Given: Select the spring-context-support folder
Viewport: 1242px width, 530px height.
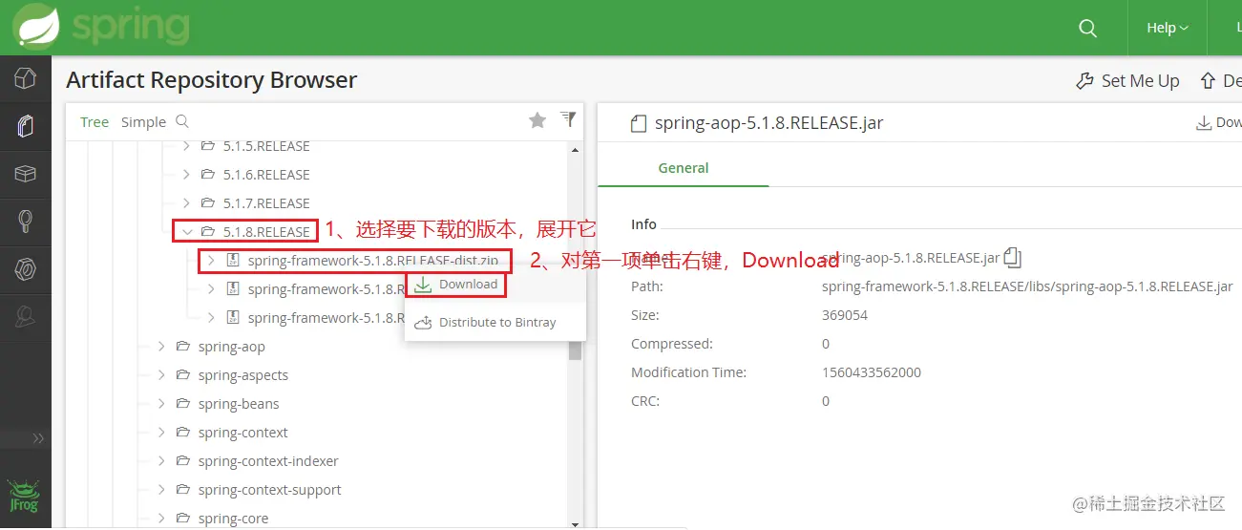Looking at the screenshot, I should coord(270,490).
